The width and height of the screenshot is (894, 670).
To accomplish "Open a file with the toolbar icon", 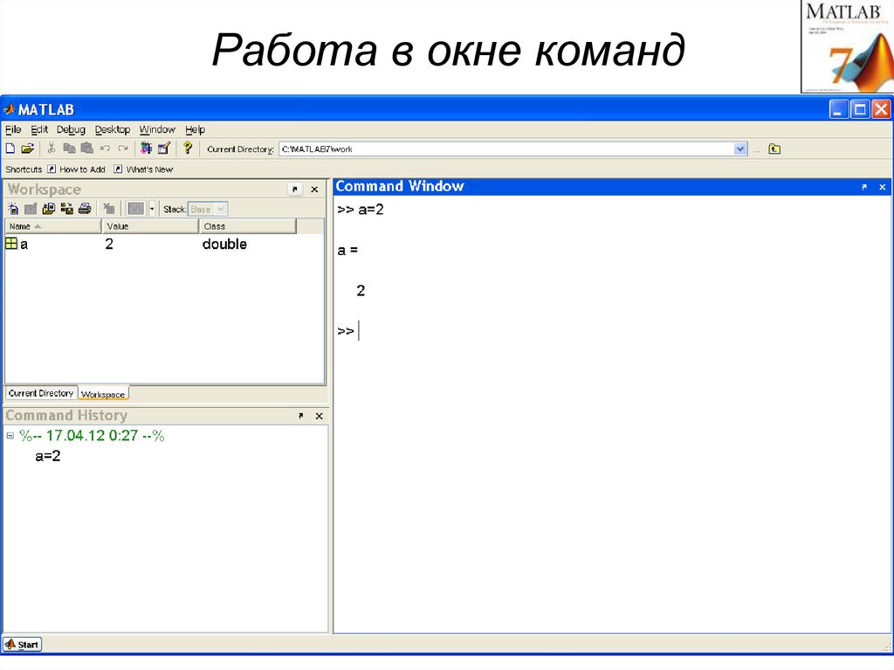I will pyautogui.click(x=27, y=149).
